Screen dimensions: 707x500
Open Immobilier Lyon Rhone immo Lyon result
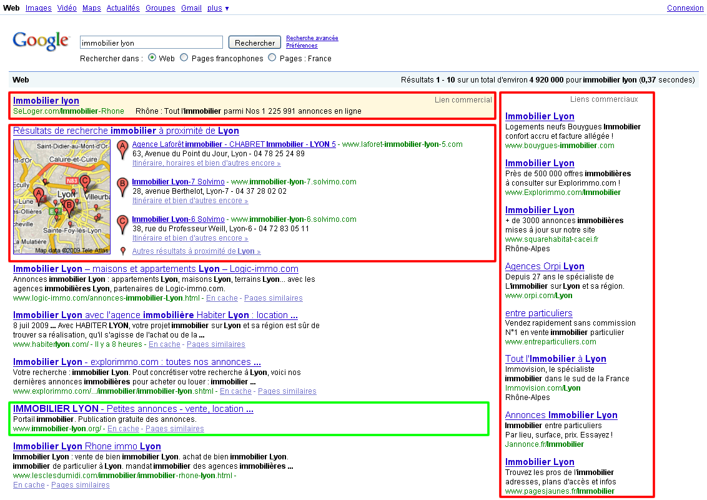(87, 446)
